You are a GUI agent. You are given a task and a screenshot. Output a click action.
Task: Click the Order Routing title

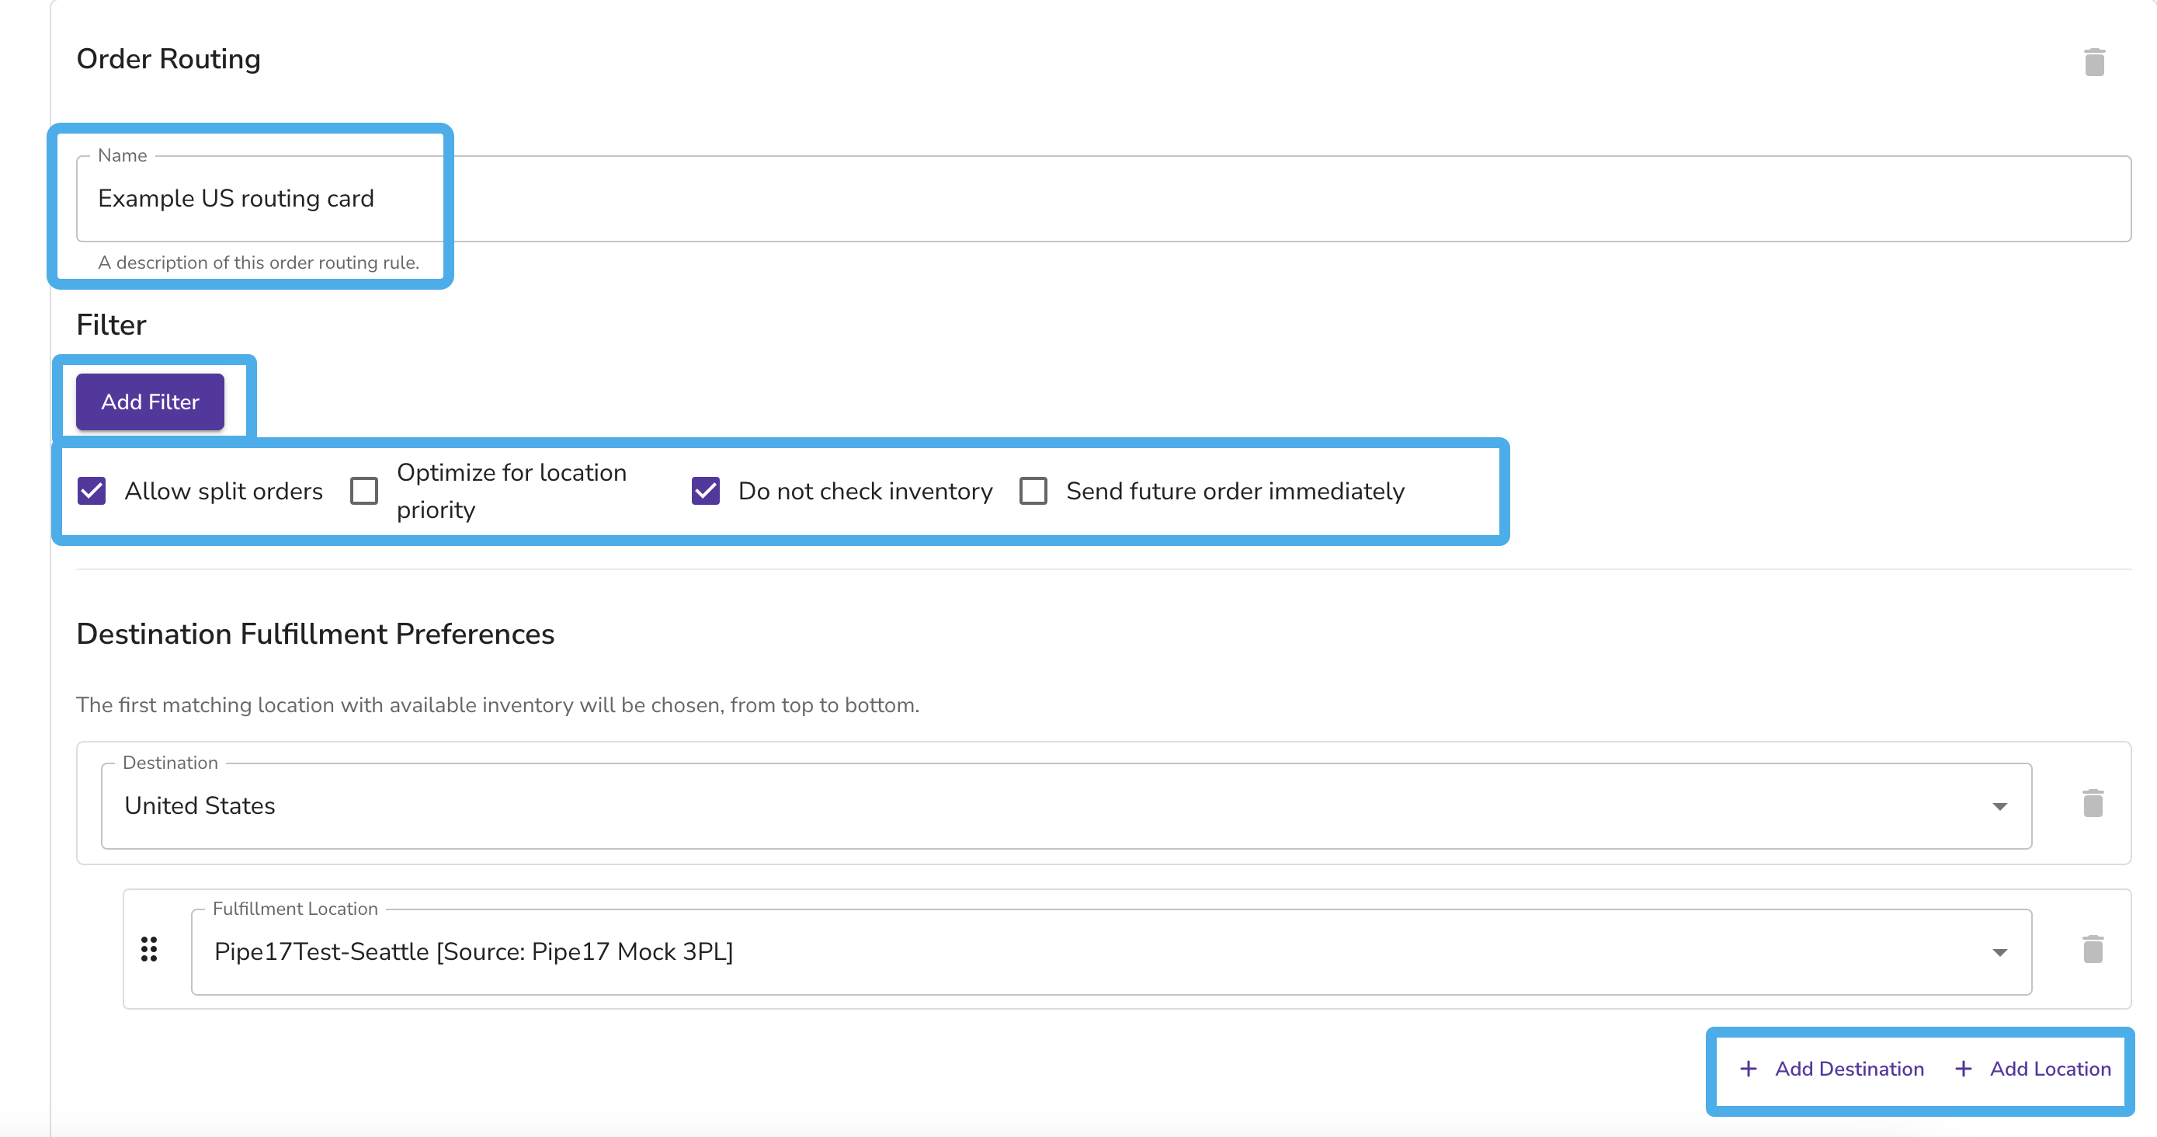[x=168, y=58]
